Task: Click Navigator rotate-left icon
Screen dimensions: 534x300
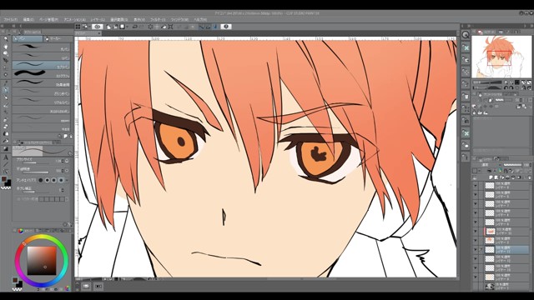Action: click(x=506, y=87)
